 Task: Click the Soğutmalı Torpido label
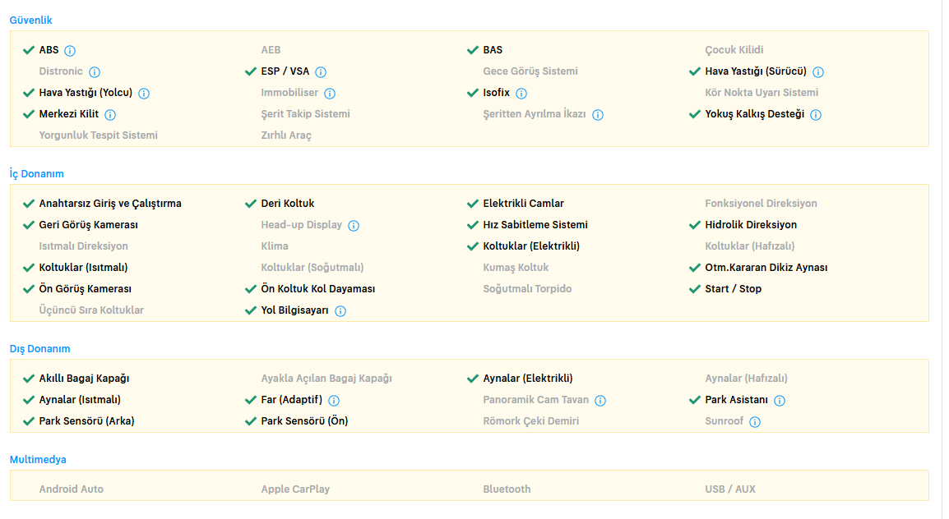click(x=527, y=289)
